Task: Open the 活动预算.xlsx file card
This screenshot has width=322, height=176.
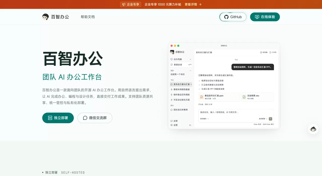Action: 257,97
